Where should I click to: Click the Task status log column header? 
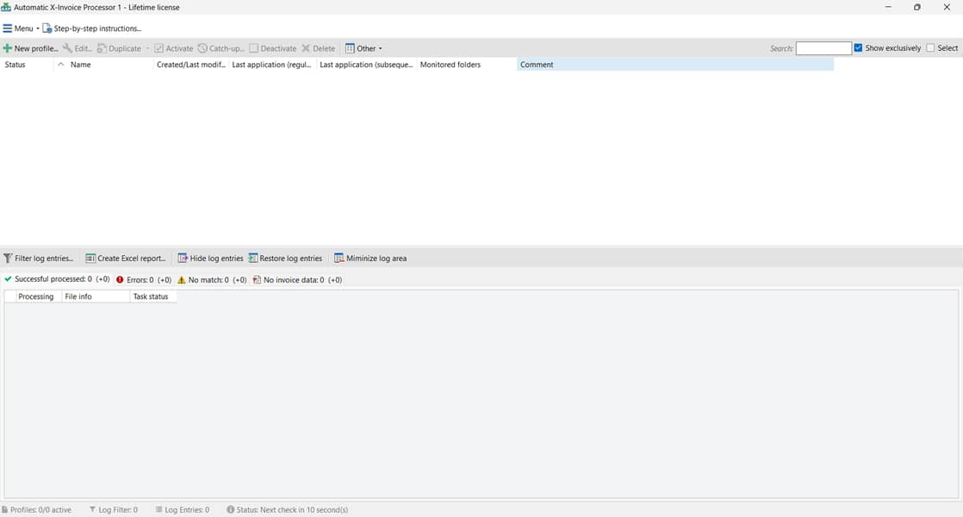pyautogui.click(x=153, y=296)
